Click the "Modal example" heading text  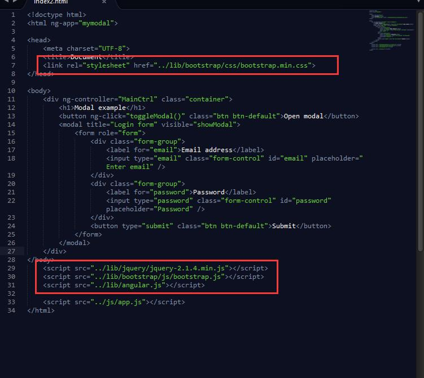[x=100, y=108]
